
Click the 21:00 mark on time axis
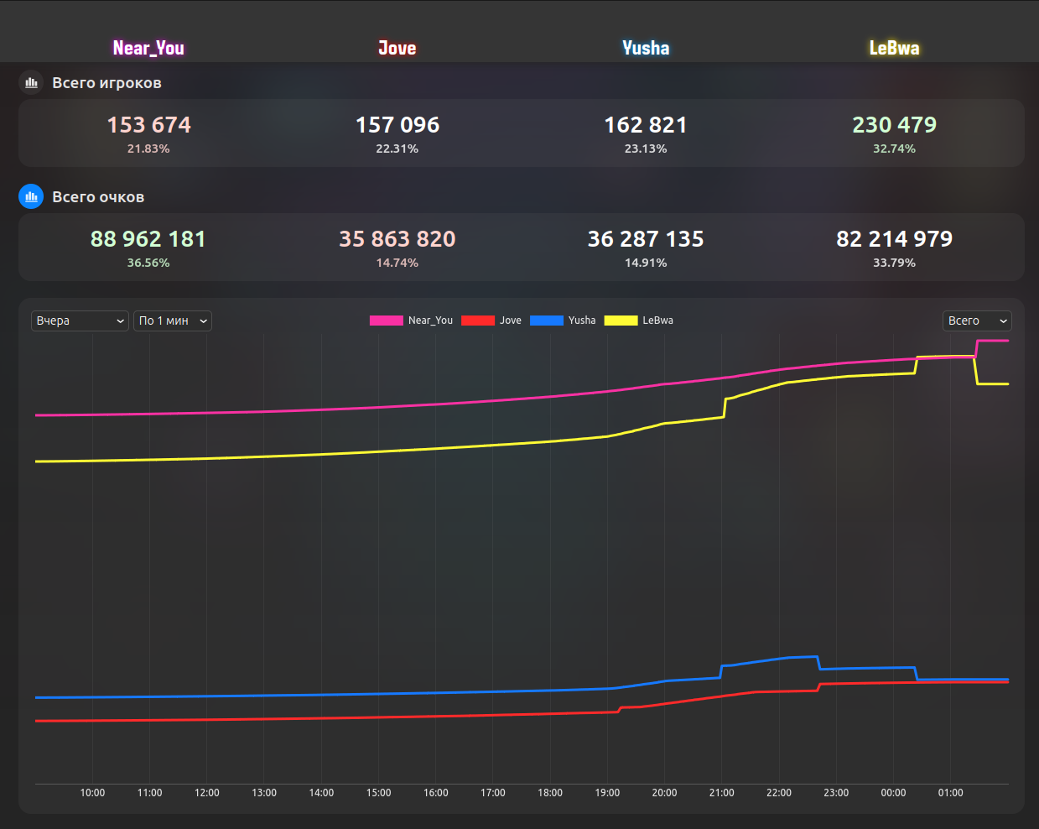click(721, 792)
